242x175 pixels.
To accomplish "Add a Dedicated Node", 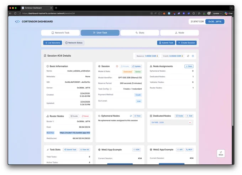I will [x=189, y=116].
